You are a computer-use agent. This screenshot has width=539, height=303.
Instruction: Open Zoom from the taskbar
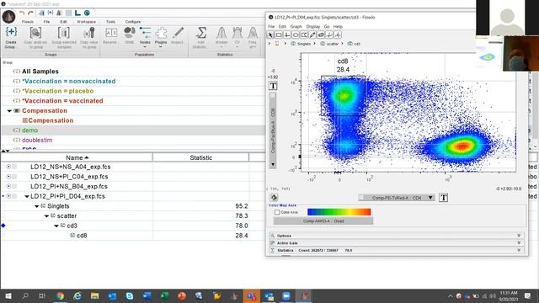click(x=286, y=295)
